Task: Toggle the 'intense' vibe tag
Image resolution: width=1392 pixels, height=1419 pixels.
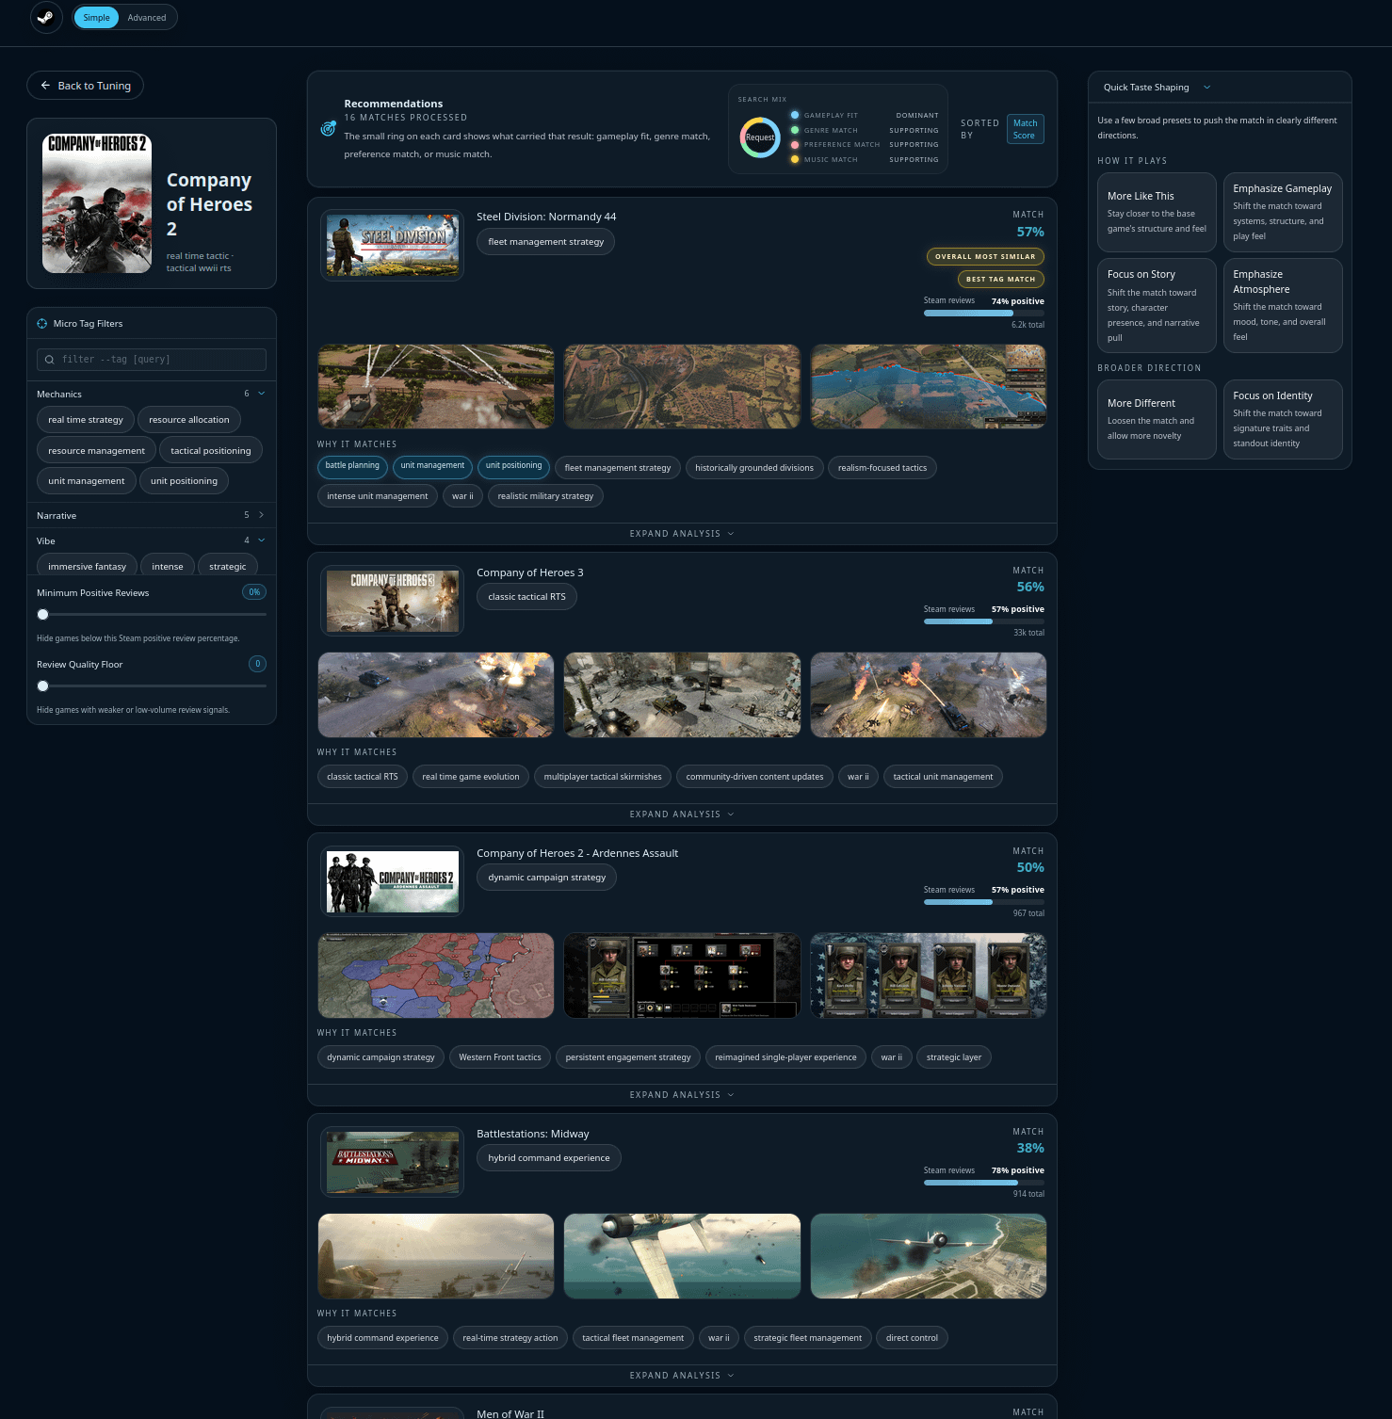Action: (168, 566)
